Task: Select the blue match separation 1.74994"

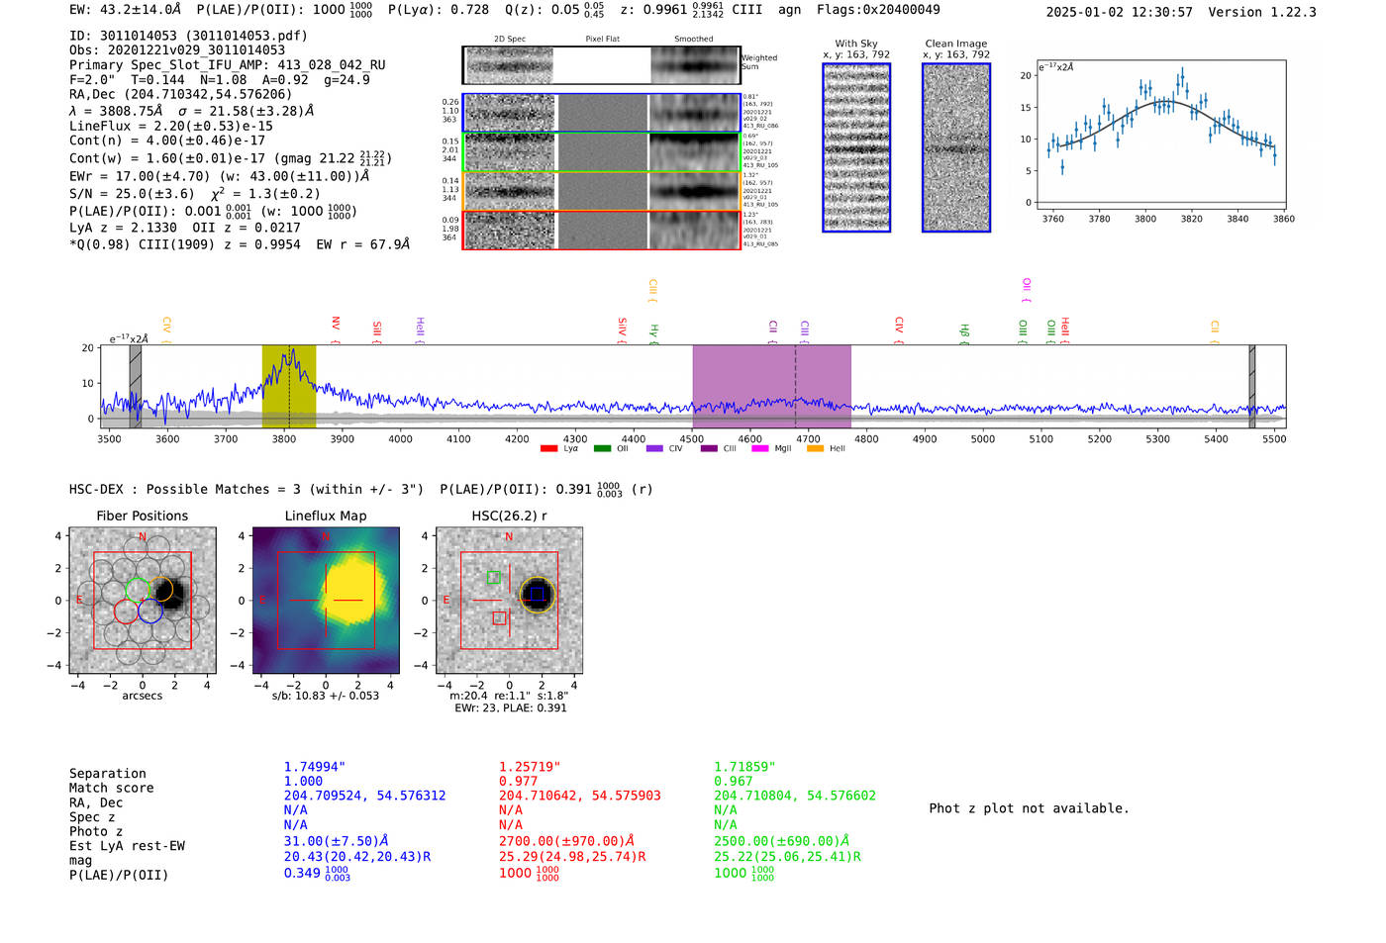Action: click(315, 767)
